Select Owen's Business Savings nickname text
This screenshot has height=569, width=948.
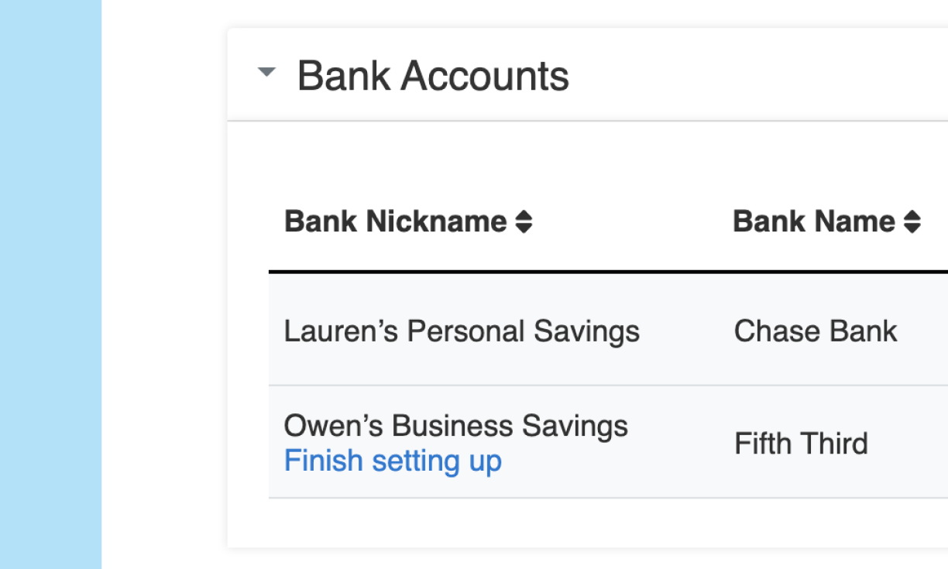pos(455,426)
